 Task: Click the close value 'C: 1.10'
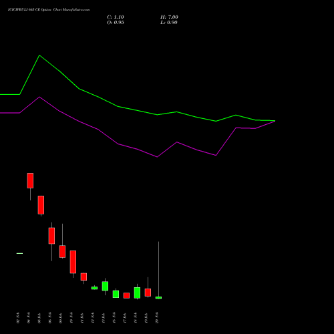pos(116,17)
